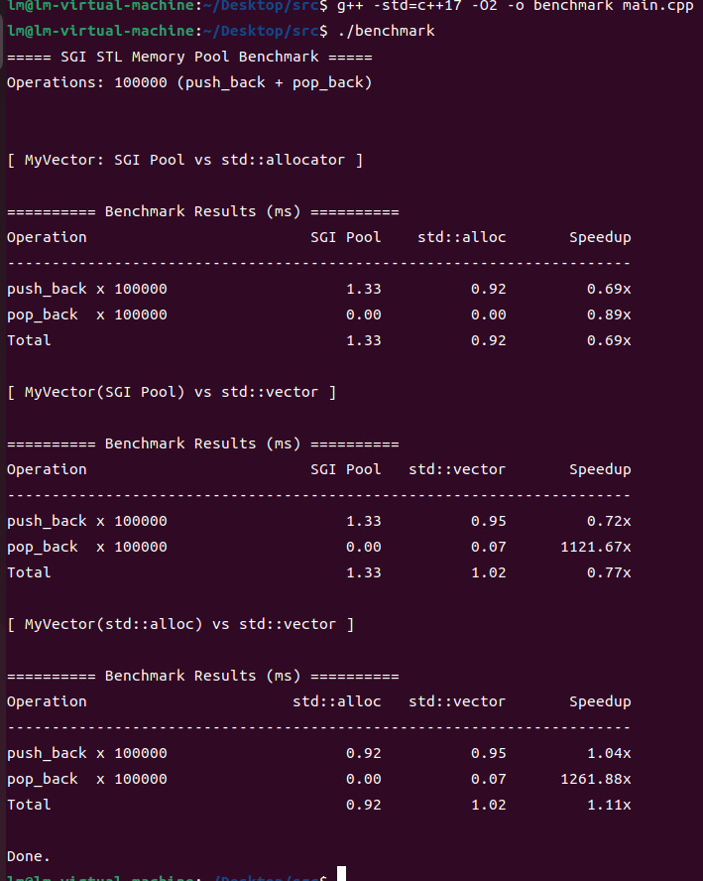This screenshot has height=881, width=703.
Task: Click the std::alloc header in third table
Action: (x=337, y=701)
